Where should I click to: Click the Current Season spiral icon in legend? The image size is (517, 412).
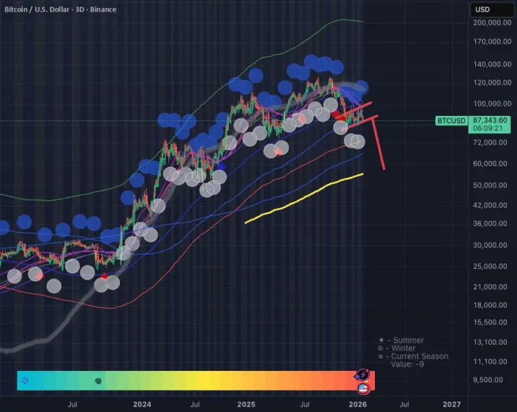(381, 356)
